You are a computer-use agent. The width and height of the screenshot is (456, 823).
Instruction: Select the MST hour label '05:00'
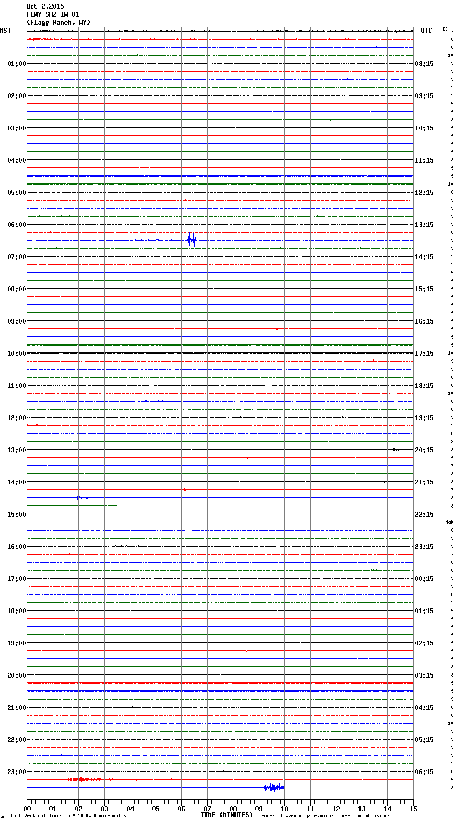point(17,193)
